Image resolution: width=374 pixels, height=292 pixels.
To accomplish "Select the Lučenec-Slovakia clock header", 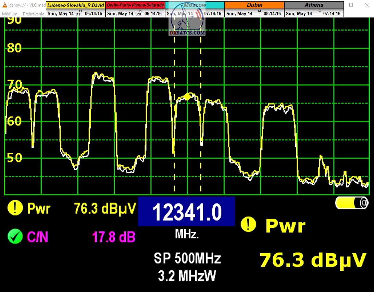I will click(x=76, y=5).
